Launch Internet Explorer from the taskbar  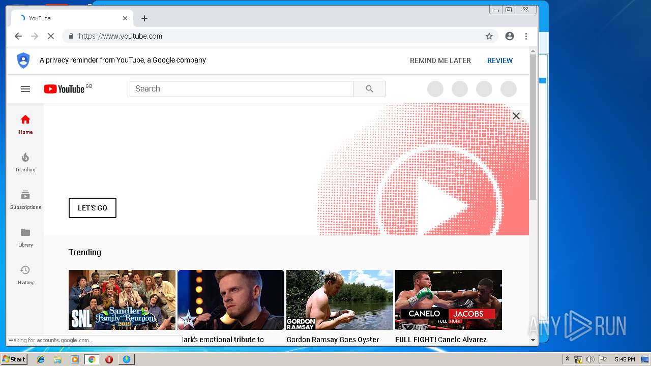click(x=41, y=359)
